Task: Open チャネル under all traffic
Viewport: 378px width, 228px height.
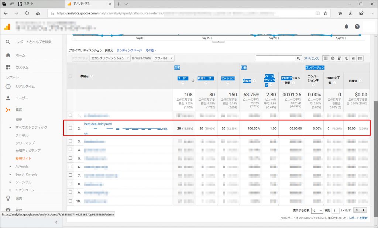Action: coord(22,135)
